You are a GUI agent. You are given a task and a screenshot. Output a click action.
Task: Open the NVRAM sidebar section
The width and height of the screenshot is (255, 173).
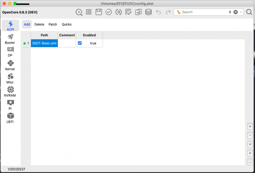click(10, 92)
